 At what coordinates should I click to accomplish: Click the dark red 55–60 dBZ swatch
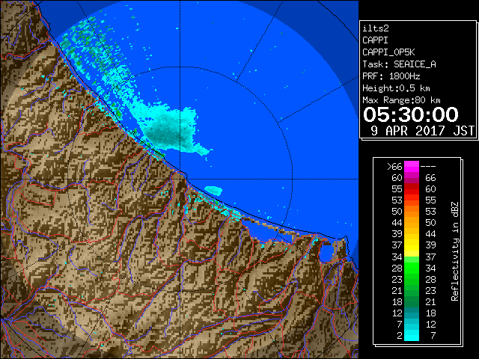412,189
